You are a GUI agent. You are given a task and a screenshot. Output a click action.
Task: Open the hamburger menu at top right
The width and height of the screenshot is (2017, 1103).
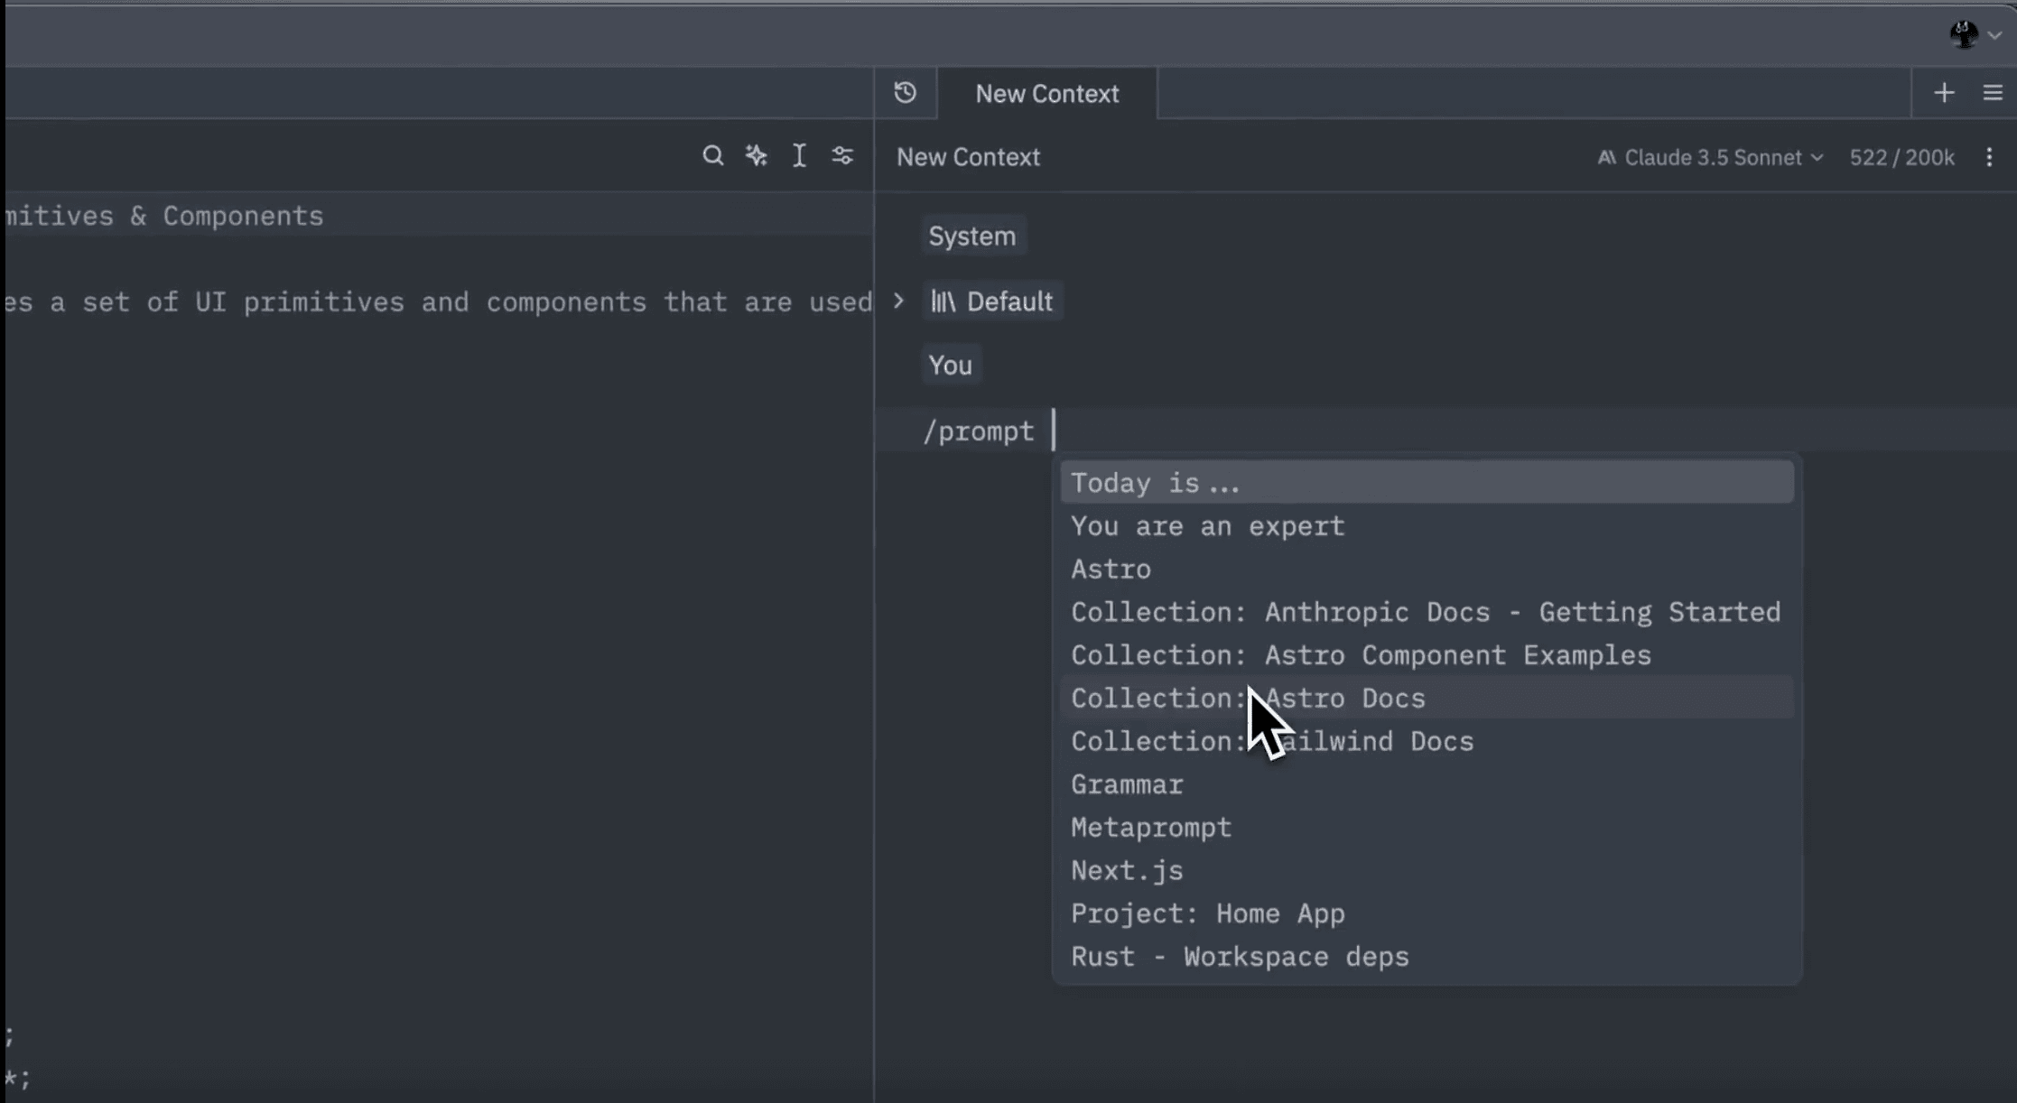click(1991, 92)
